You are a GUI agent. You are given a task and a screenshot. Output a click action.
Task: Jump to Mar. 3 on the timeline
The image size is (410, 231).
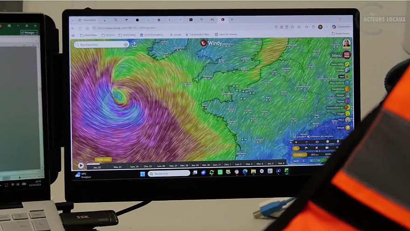pyautogui.click(x=249, y=164)
